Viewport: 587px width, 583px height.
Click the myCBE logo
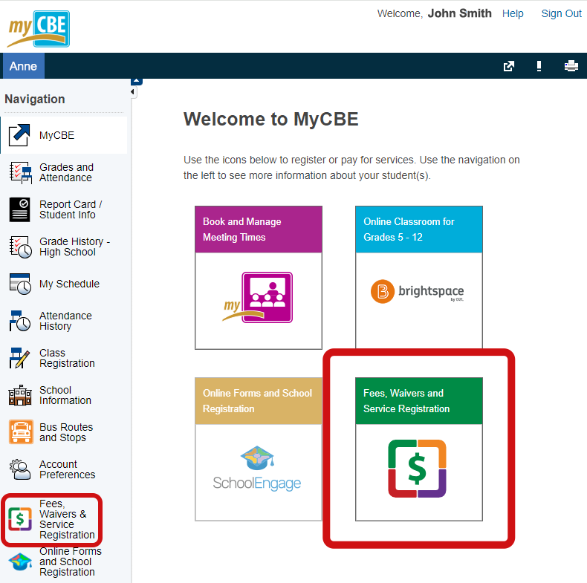pos(38,28)
